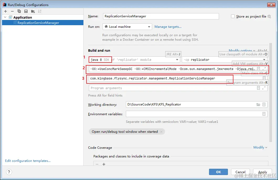The width and height of the screenshot is (278, 180).
Task: Edit the Name text field
Action: click(161, 16)
